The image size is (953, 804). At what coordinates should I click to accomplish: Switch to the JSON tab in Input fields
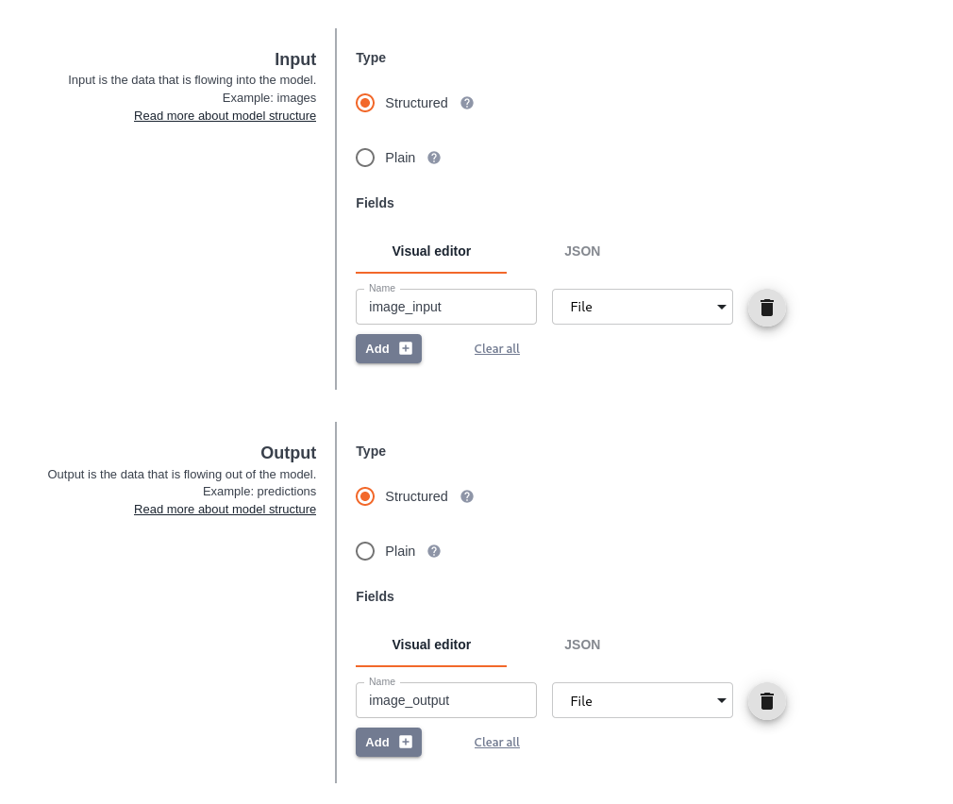582,251
